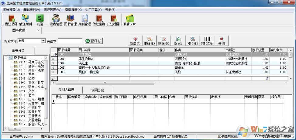The width and height of the screenshot is (296, 140).
Task: Click the 编辑(E) edit button
Action: 150,41
